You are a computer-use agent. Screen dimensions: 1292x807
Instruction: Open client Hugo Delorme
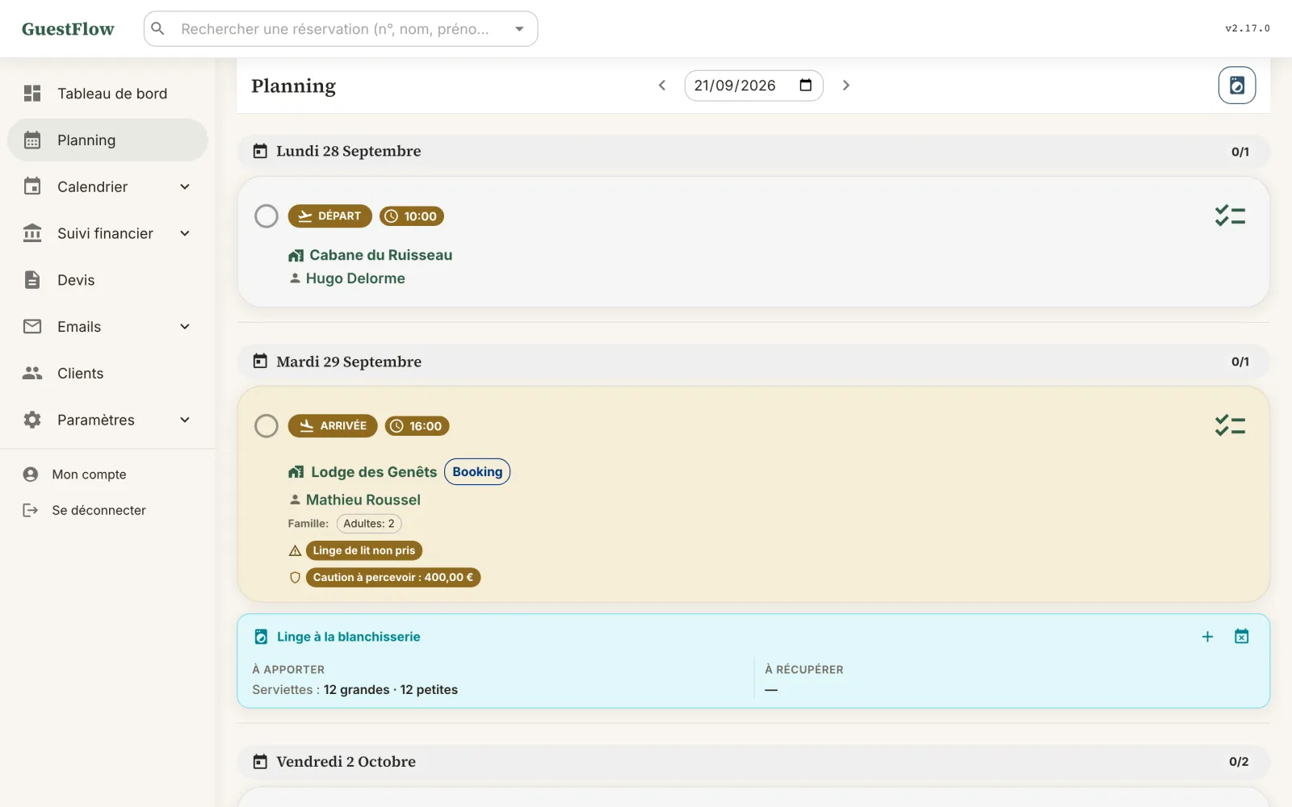point(355,278)
